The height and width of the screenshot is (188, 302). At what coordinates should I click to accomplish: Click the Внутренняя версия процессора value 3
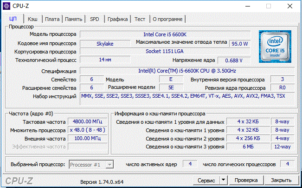(x=283, y=79)
